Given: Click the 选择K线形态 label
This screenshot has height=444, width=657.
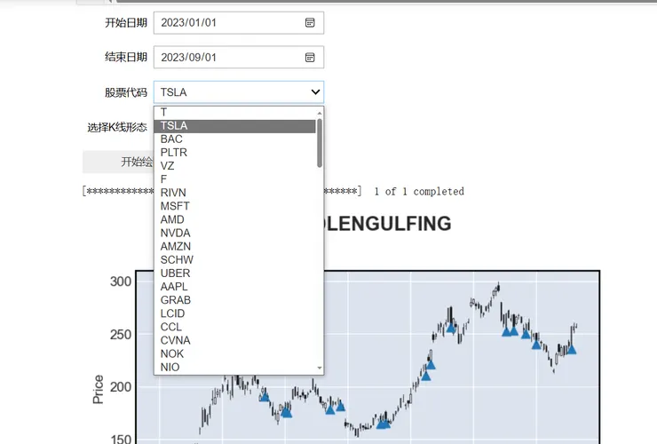Looking at the screenshot, I should coord(117,128).
